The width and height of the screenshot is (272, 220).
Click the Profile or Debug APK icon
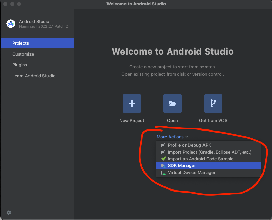(163, 145)
